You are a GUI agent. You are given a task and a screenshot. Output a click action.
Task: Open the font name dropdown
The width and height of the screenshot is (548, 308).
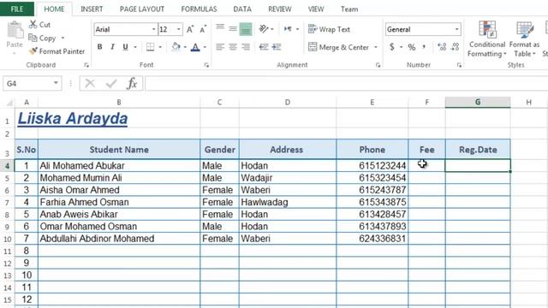pos(153,29)
